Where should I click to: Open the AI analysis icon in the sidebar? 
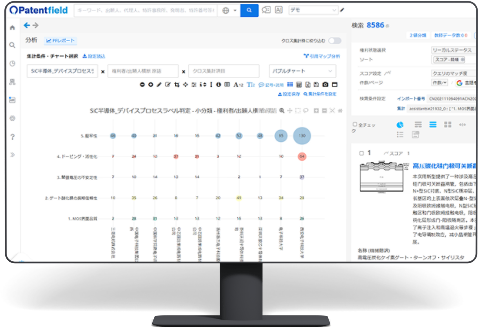pyautogui.click(x=12, y=100)
